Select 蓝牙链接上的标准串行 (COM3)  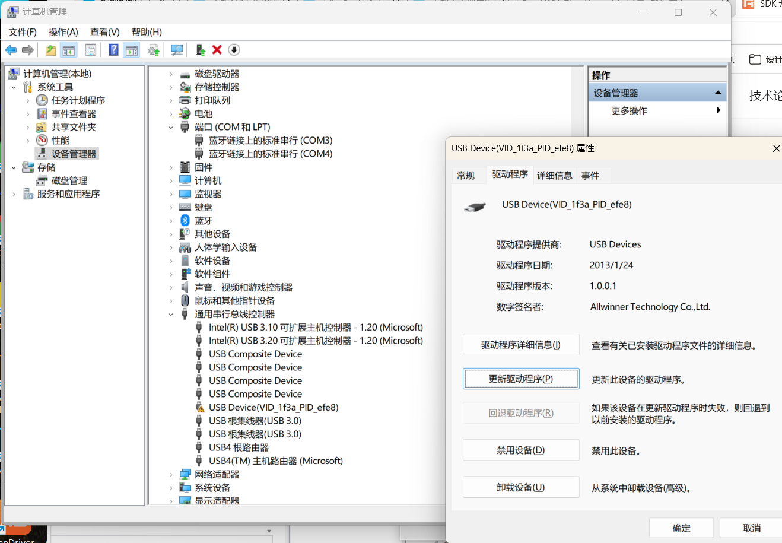click(x=271, y=140)
